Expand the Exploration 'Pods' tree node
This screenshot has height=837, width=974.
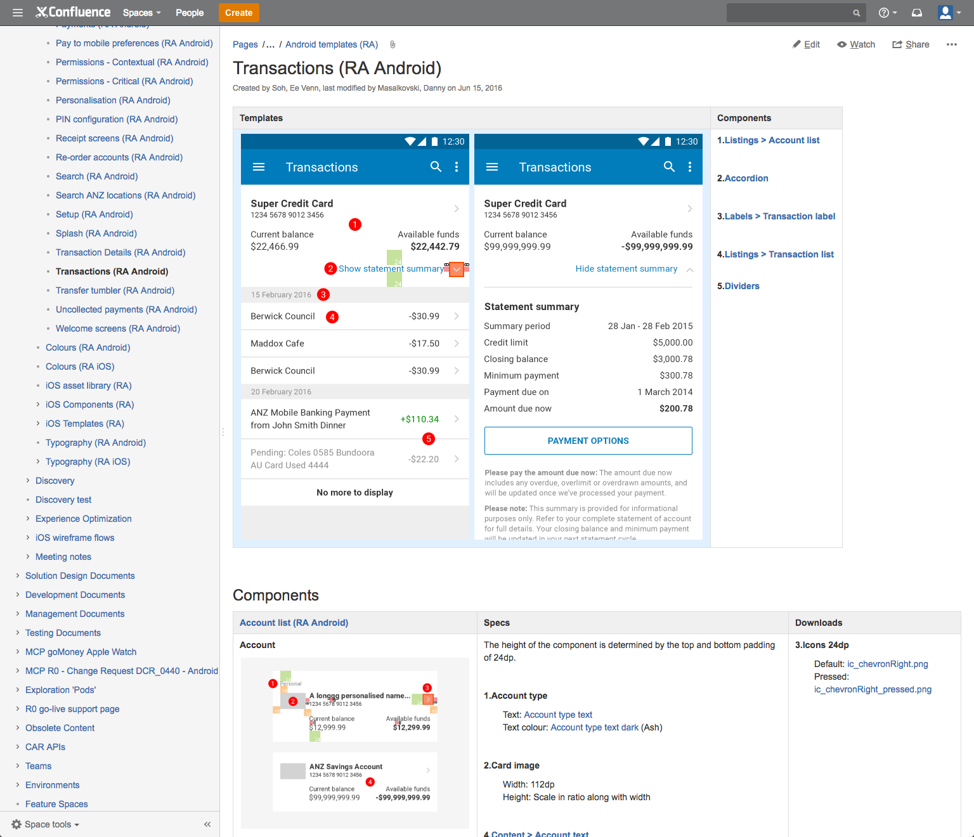tap(18, 690)
